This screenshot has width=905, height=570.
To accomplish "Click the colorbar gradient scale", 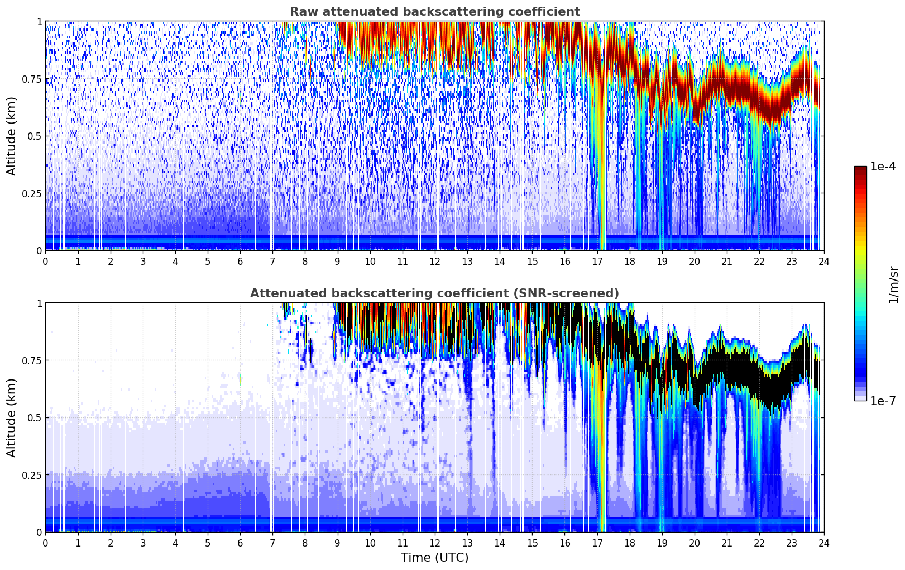I will click(860, 283).
